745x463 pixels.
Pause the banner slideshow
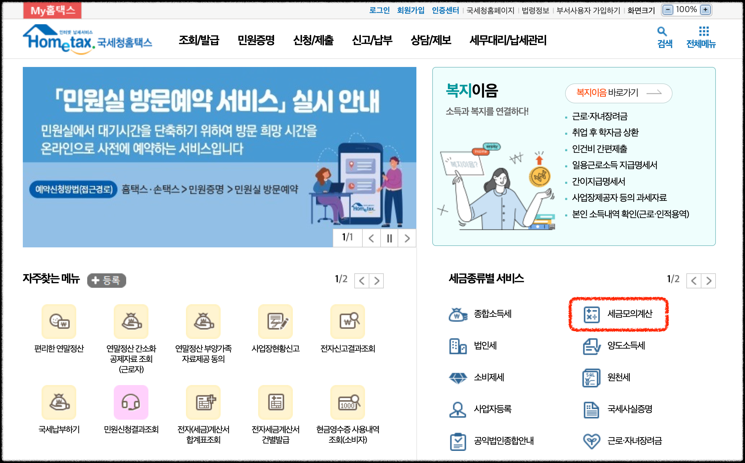pyautogui.click(x=389, y=238)
